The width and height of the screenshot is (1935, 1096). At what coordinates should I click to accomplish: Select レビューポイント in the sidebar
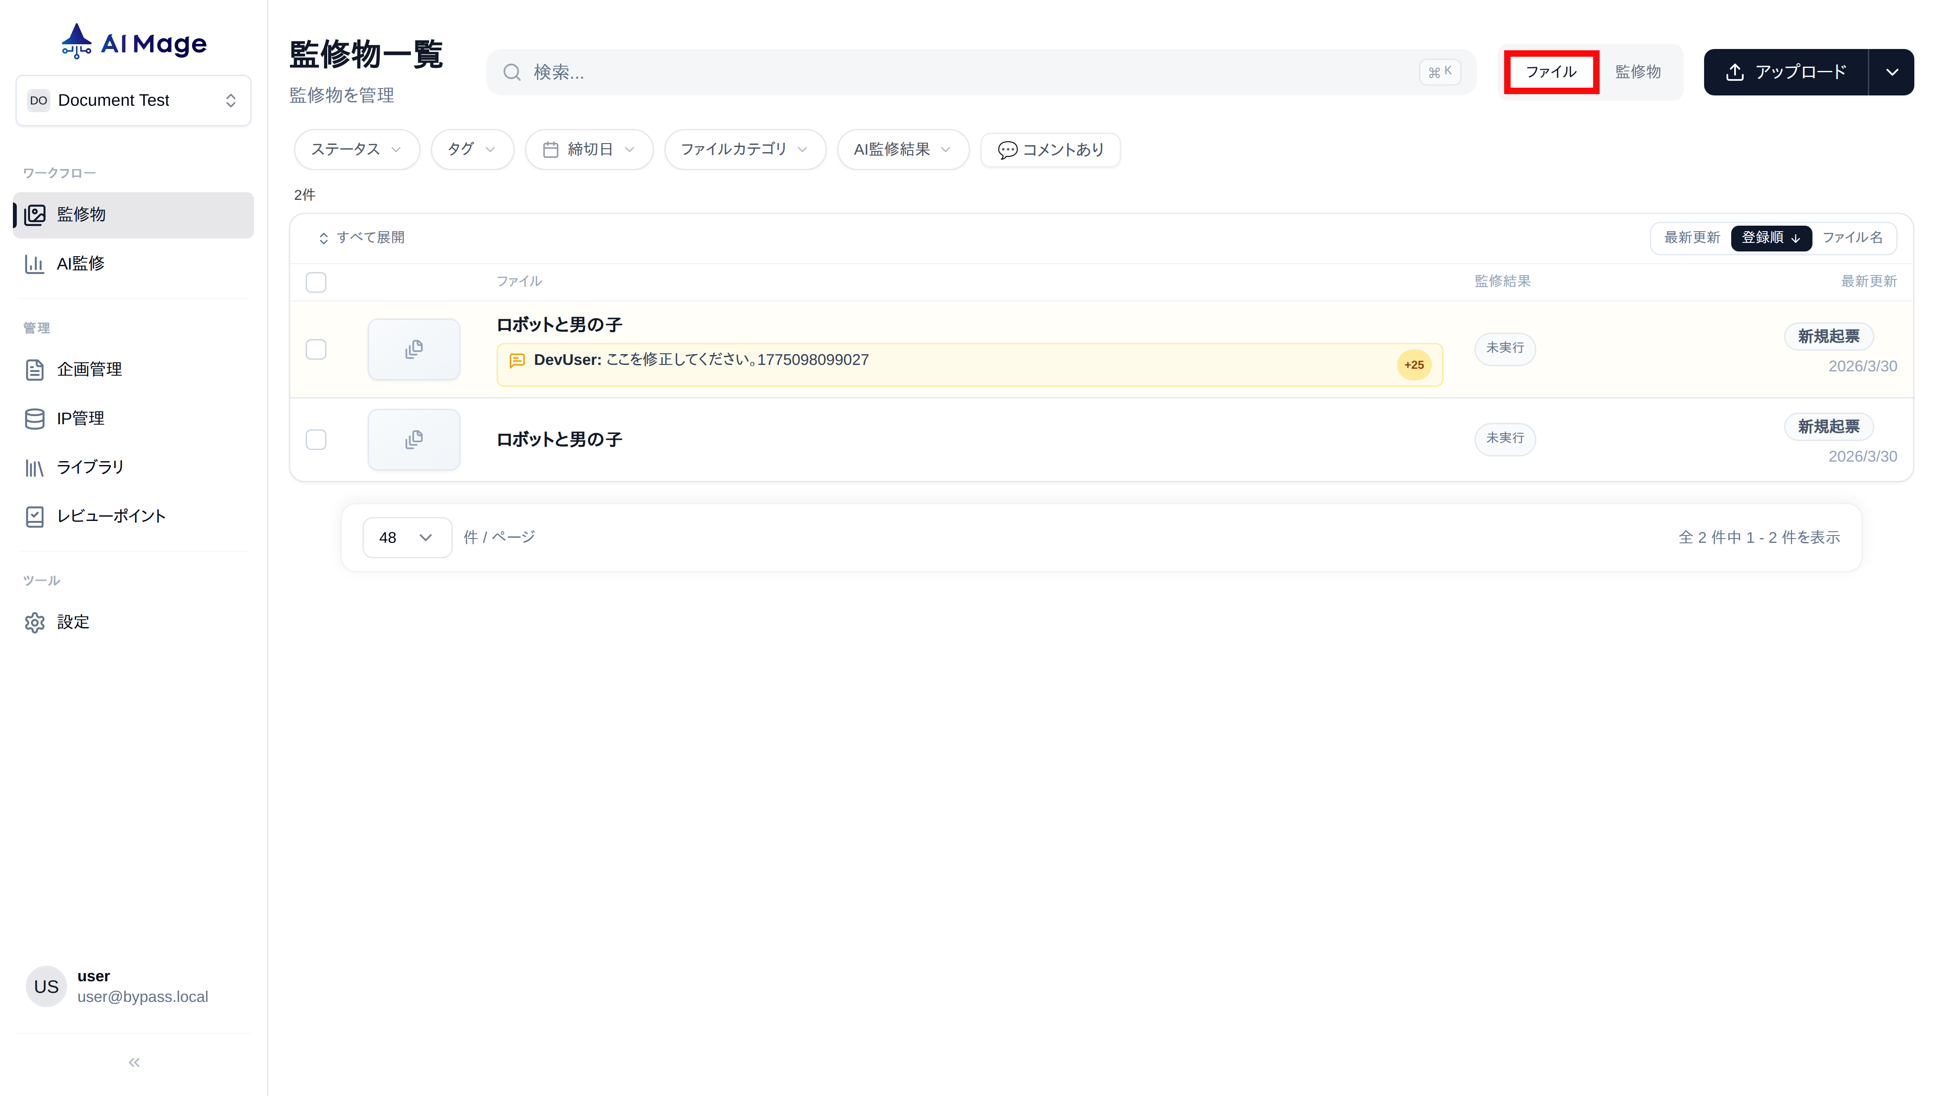pyautogui.click(x=111, y=516)
